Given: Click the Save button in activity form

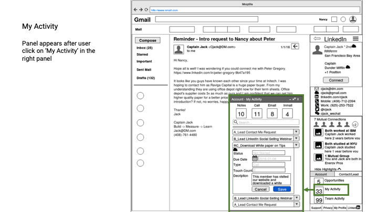Looking at the screenshot, I should pos(283,189).
